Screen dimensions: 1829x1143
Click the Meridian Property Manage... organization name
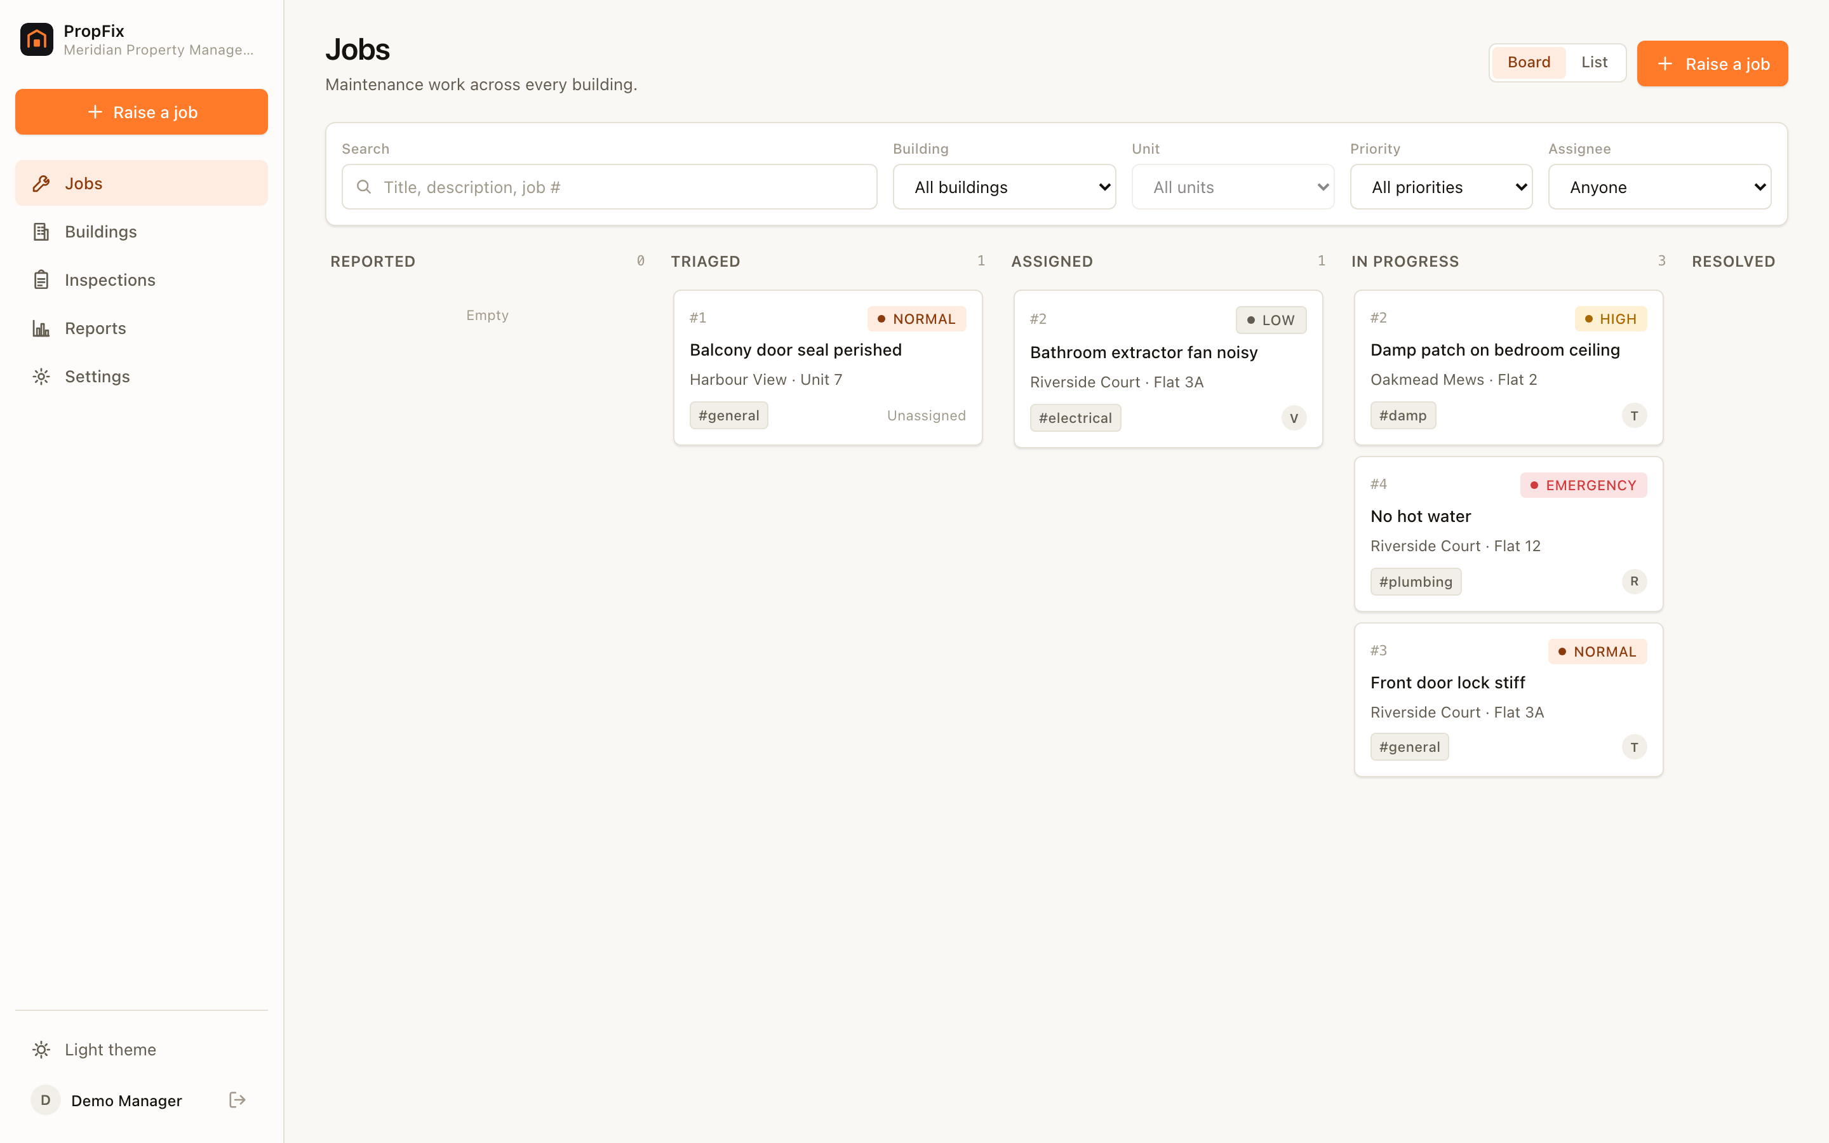[159, 50]
